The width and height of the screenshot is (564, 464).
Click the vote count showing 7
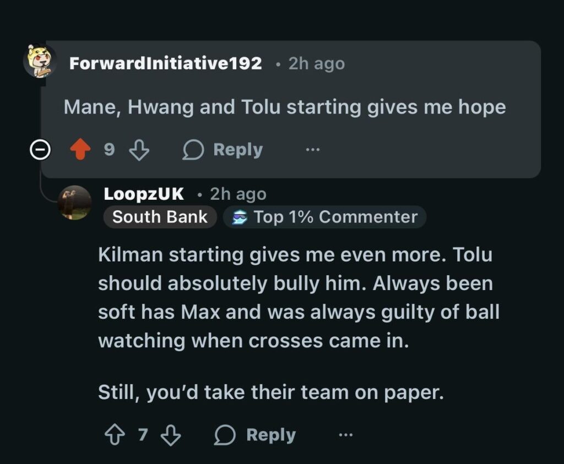pos(142,434)
